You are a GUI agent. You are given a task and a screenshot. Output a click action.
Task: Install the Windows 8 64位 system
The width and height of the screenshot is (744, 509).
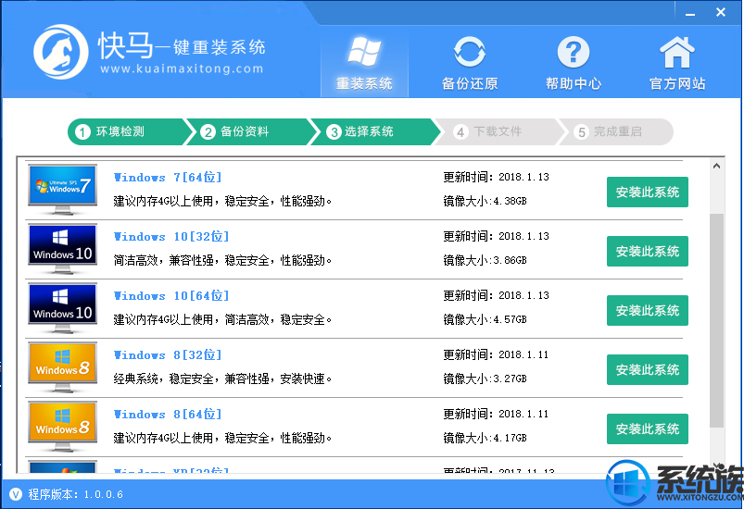click(x=648, y=428)
